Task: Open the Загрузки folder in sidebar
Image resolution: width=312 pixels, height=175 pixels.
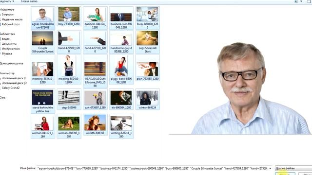Action: click(x=8, y=15)
